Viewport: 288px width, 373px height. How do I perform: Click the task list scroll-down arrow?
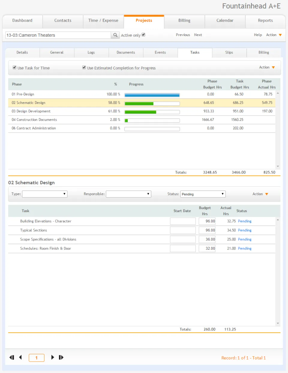coord(278,323)
